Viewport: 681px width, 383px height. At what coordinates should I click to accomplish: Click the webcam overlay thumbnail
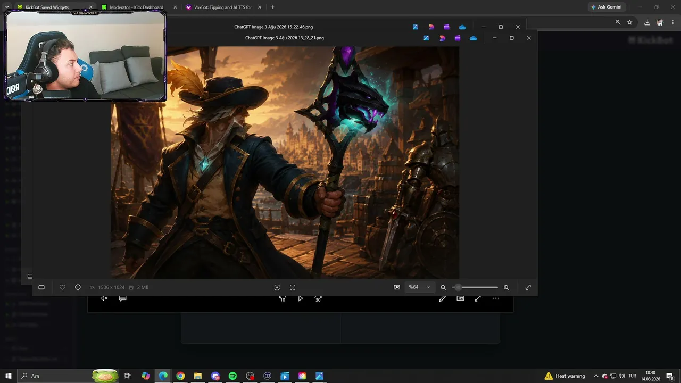tap(86, 56)
